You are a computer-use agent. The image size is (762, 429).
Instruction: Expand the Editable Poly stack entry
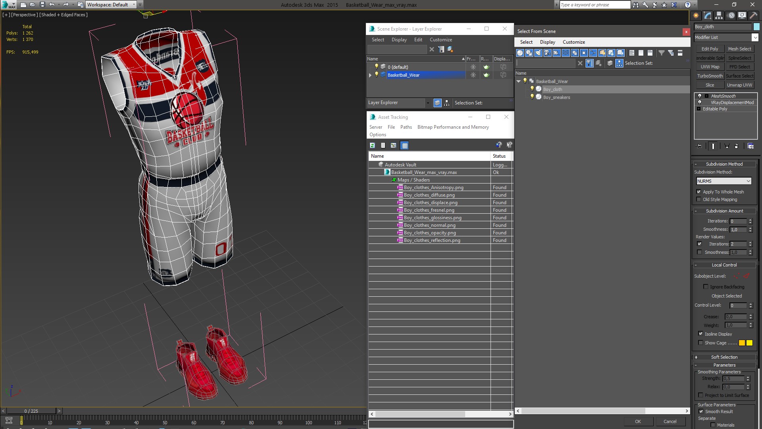pos(699,109)
